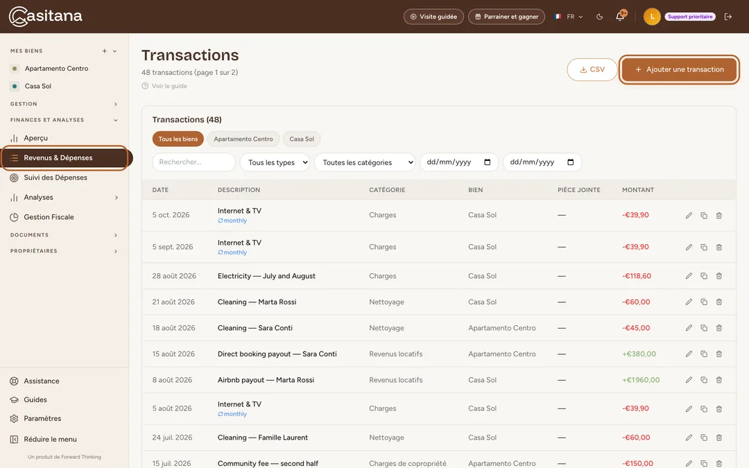Click the logout icon in the header
749x468 pixels.
pos(728,17)
